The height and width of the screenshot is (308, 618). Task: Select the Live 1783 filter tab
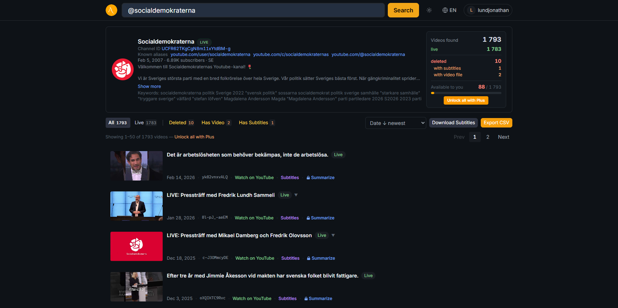(146, 123)
